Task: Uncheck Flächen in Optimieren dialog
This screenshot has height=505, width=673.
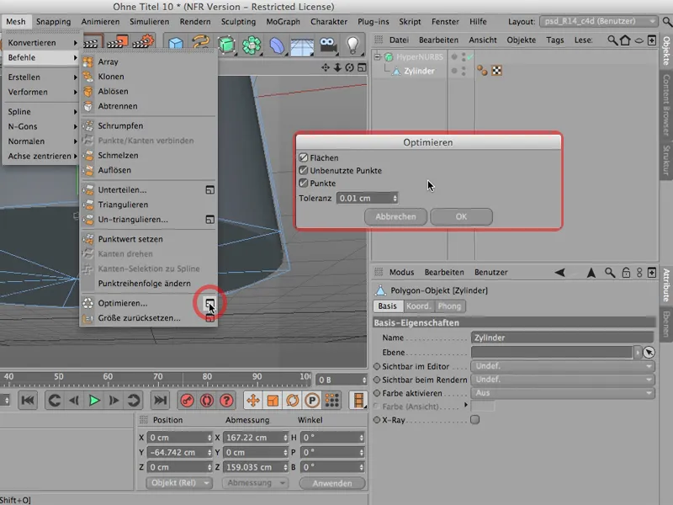Action: coord(304,157)
